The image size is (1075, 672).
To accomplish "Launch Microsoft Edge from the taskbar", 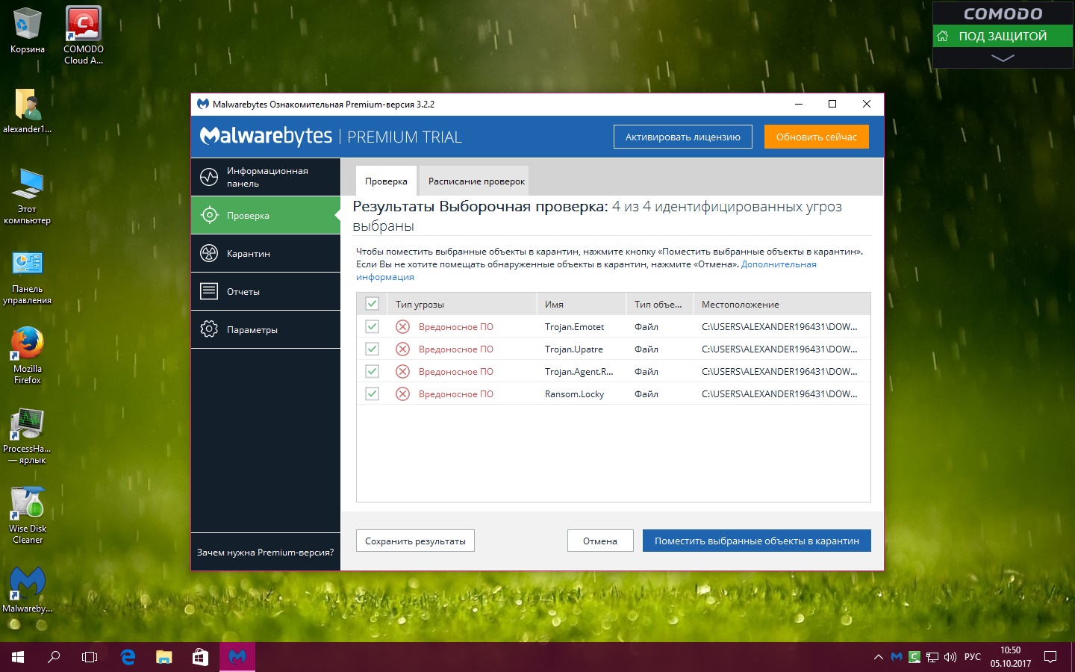I will pos(128,657).
